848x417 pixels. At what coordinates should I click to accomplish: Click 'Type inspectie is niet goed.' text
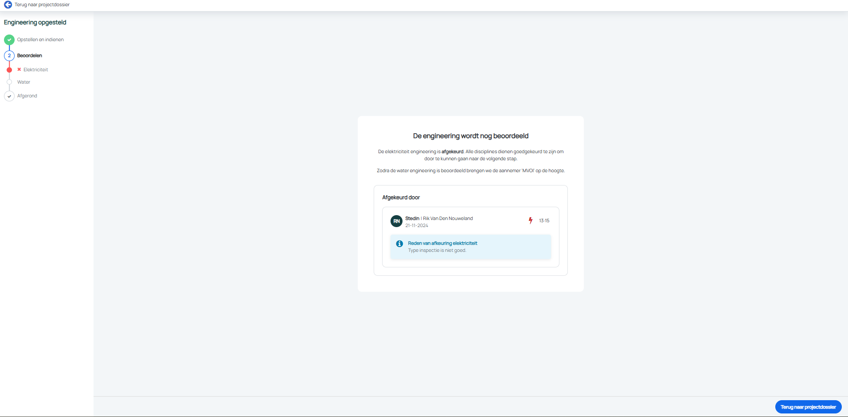437,251
